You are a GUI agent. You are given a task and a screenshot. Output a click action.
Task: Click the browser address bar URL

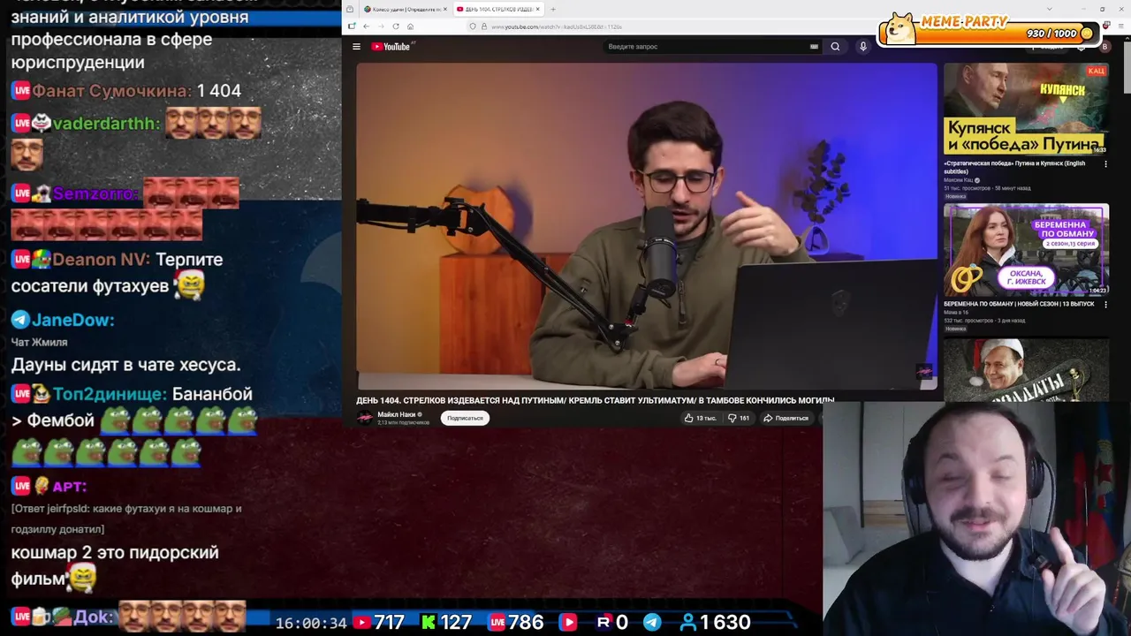click(x=557, y=26)
